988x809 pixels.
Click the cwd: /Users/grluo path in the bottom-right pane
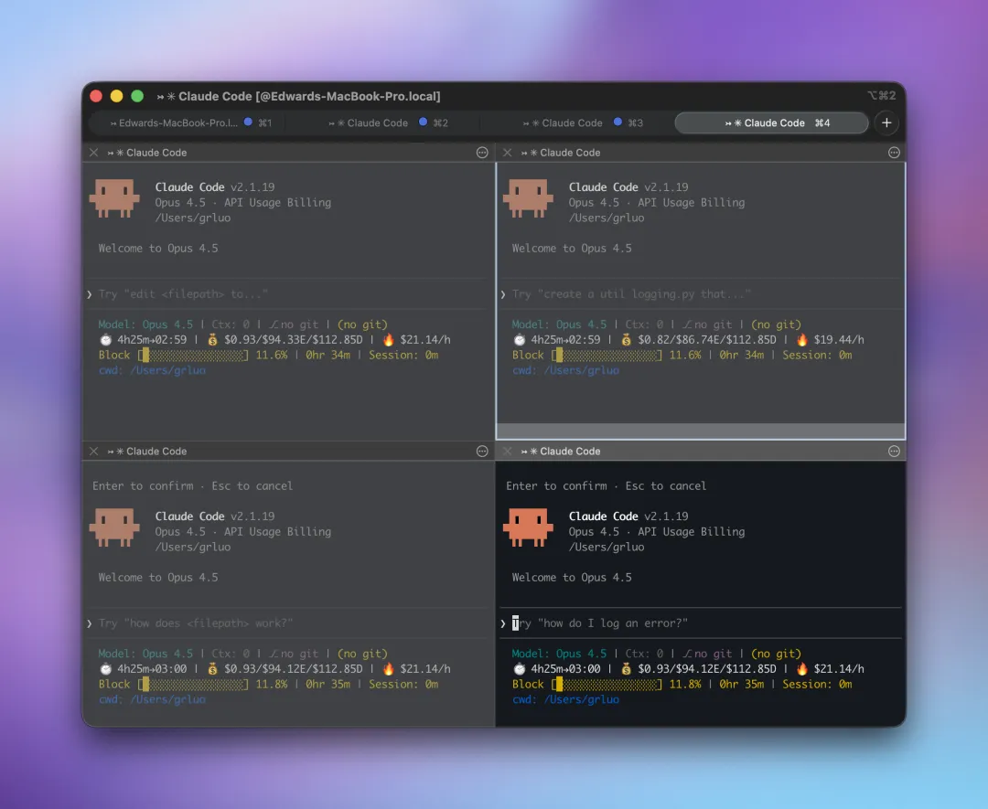[566, 699]
